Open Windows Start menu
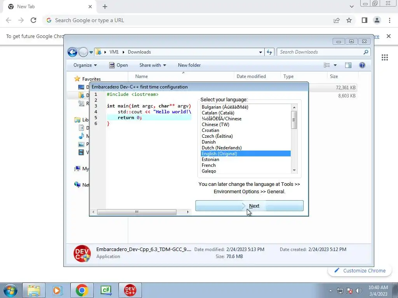The width and height of the screenshot is (398, 298). [x=10, y=290]
